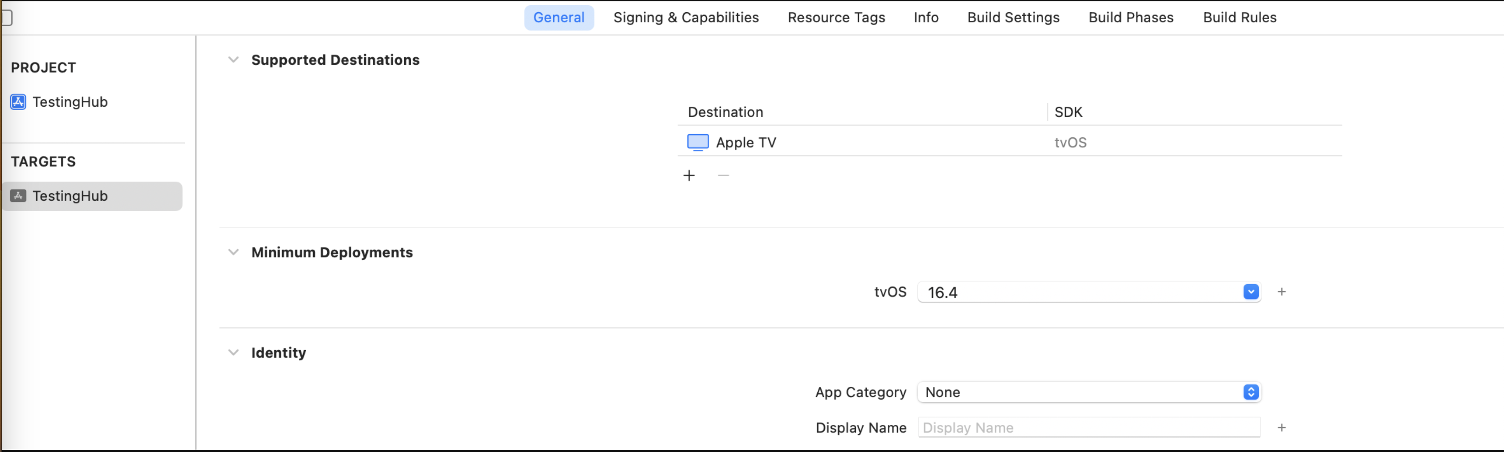Click the TestingHub project icon
Viewport: 1504px width, 452px height.
pos(18,102)
